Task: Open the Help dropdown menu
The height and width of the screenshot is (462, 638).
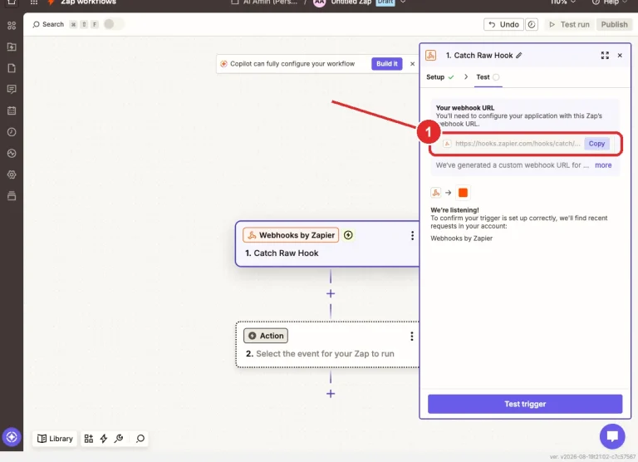Action: (610, 2)
